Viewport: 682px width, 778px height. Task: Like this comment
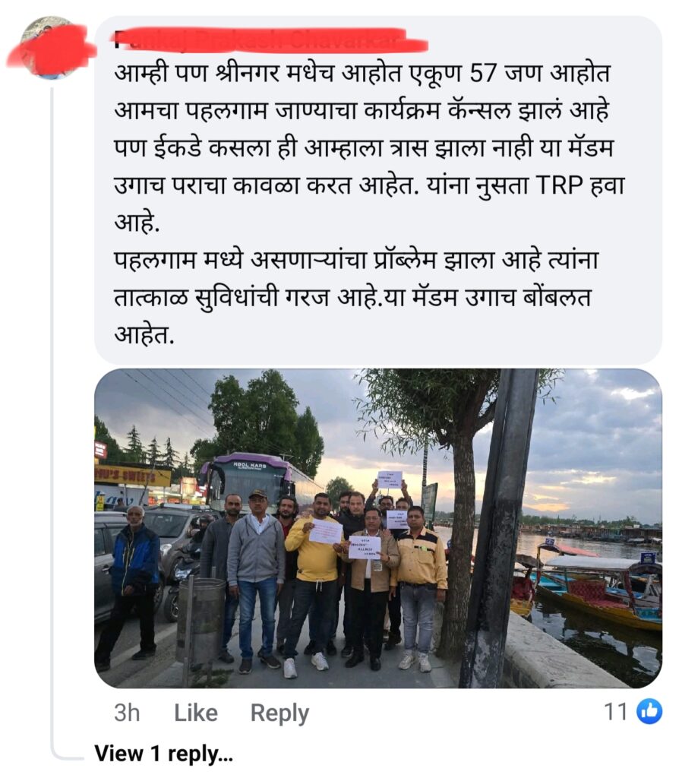tap(196, 713)
